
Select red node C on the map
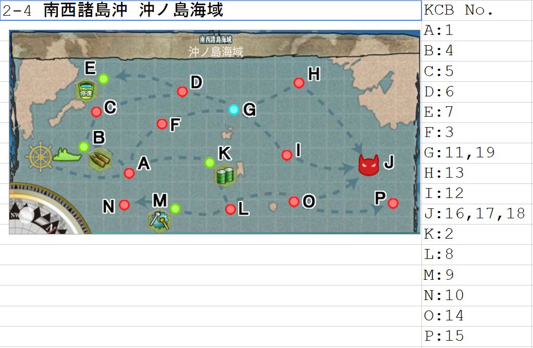tap(96, 112)
